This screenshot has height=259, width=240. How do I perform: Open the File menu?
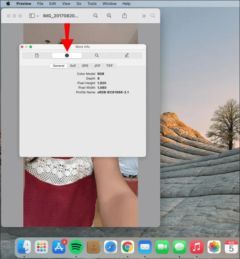tap(40, 3)
